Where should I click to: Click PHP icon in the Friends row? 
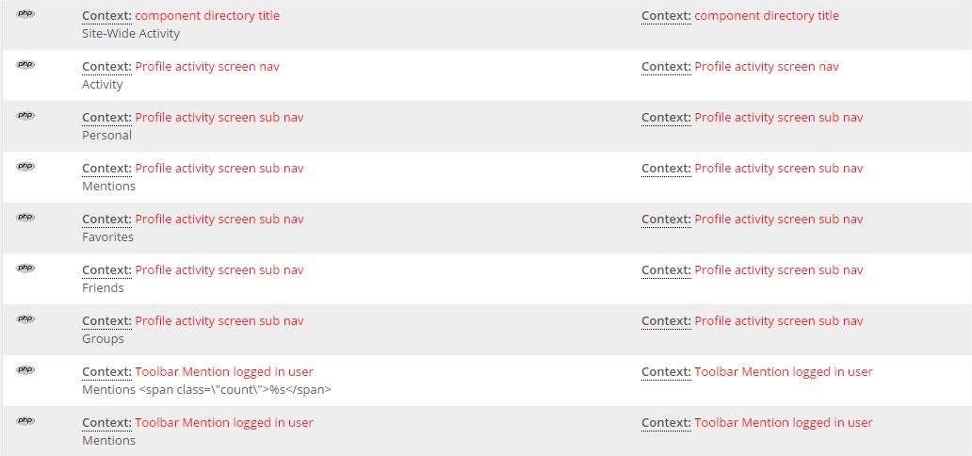click(x=25, y=268)
